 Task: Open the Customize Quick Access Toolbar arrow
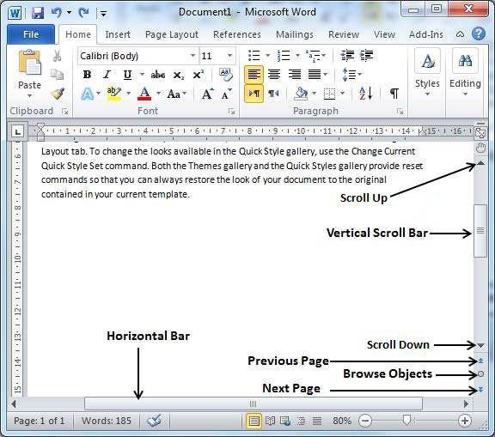click(x=103, y=13)
